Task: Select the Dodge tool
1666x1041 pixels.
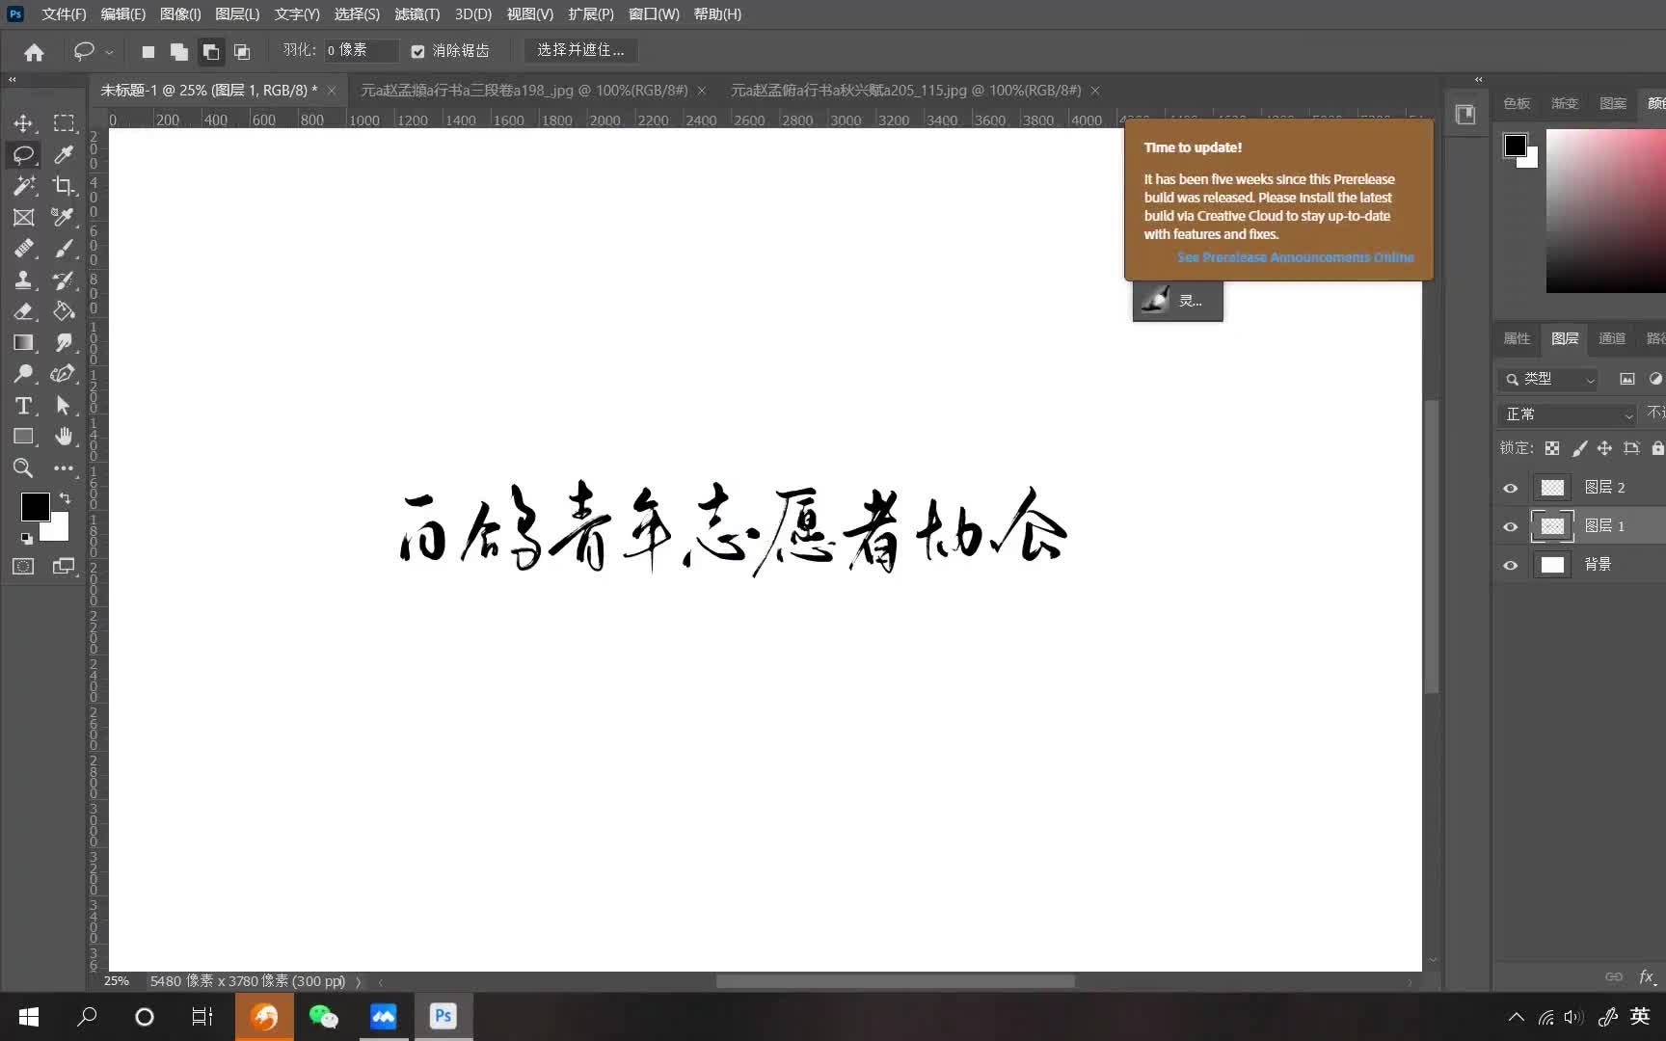Action: pos(23,374)
